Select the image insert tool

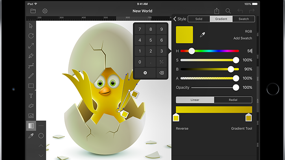coord(31,116)
